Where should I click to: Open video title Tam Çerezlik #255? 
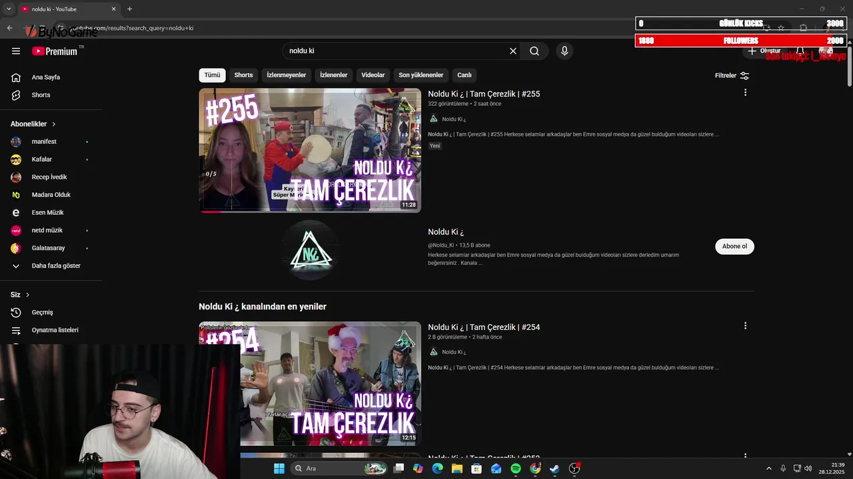484,94
